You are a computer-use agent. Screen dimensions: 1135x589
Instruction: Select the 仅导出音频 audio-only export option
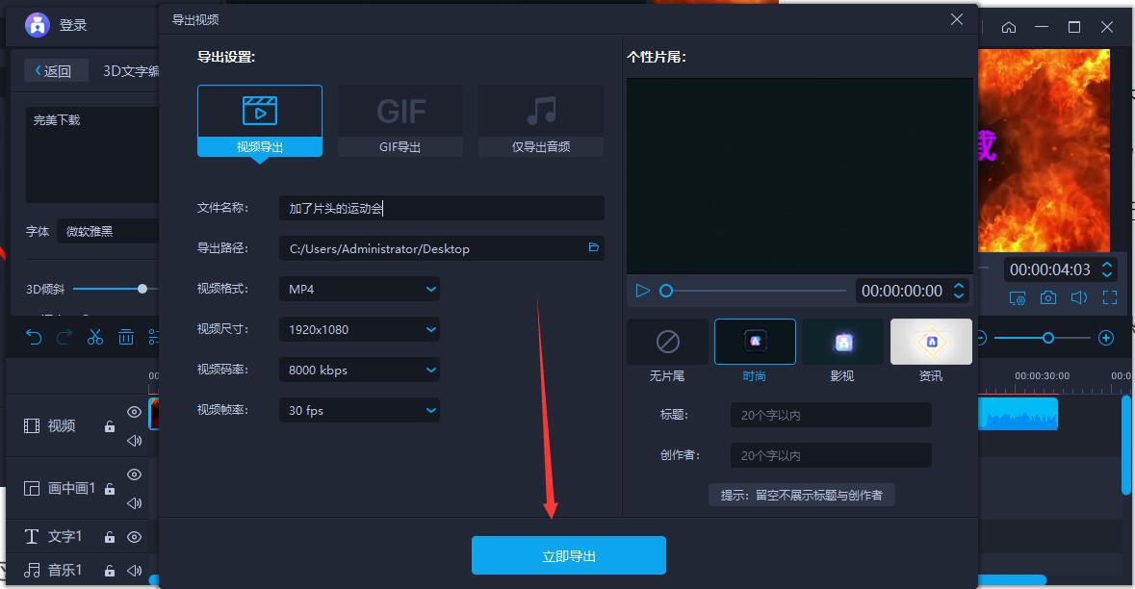point(541,121)
